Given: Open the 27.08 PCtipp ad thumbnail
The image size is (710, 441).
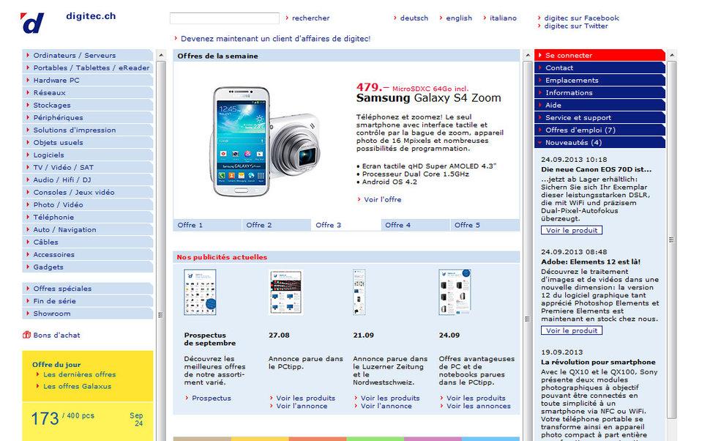Looking at the screenshot, I should (x=285, y=292).
